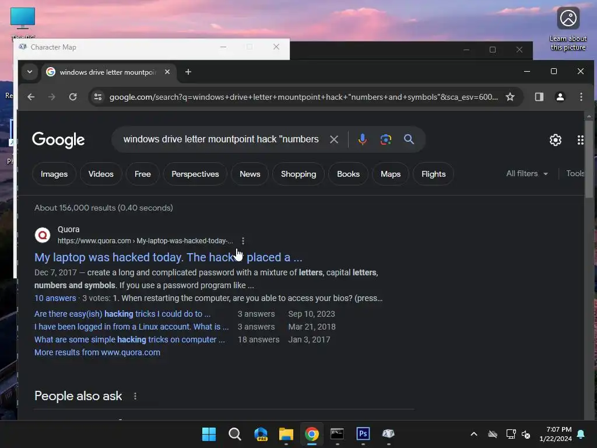
Task: Submit search with the magnifier icon
Action: [x=409, y=139]
